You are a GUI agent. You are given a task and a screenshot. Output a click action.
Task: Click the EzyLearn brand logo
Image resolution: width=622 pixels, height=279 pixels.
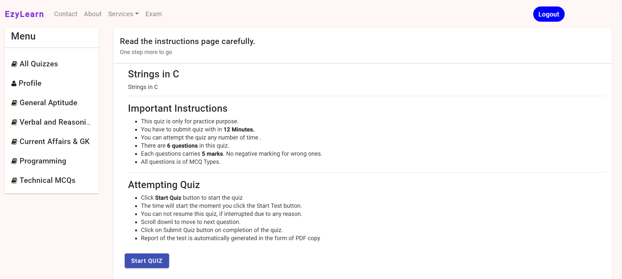point(24,14)
